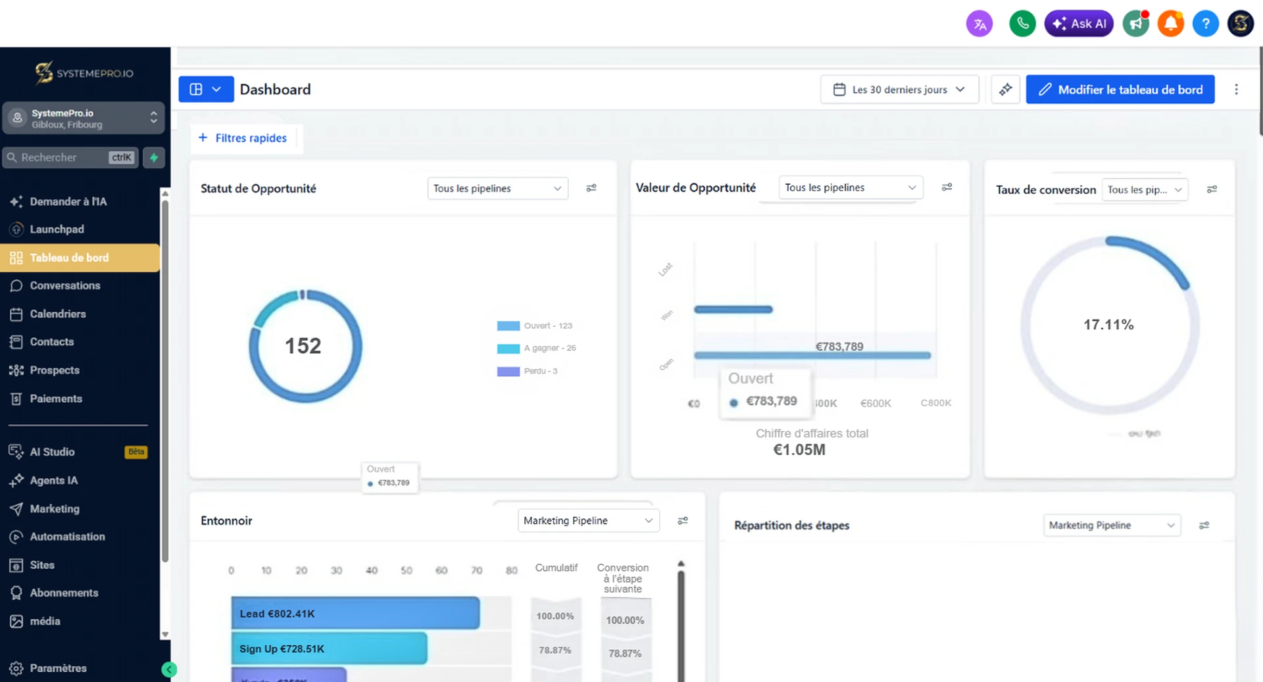Click the SystemePro.io logo
The width and height of the screenshot is (1263, 682).
[84, 72]
